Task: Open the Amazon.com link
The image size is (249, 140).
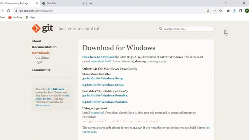Action: point(43,105)
